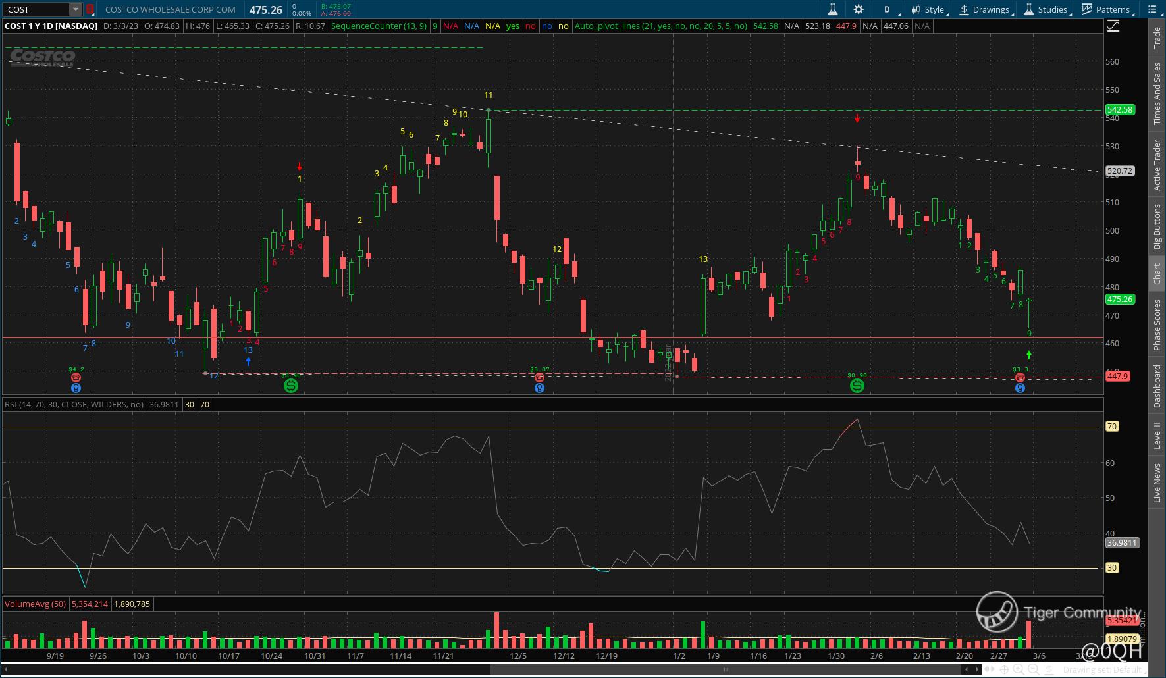Click the VolumeAvg (50) study label
Viewport: 1166px width, 678px height.
click(36, 604)
